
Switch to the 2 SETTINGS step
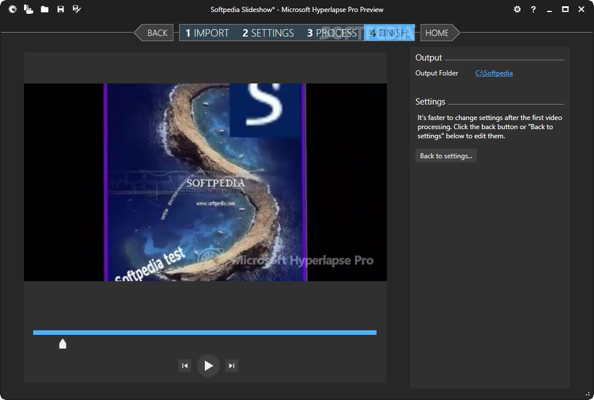(268, 33)
